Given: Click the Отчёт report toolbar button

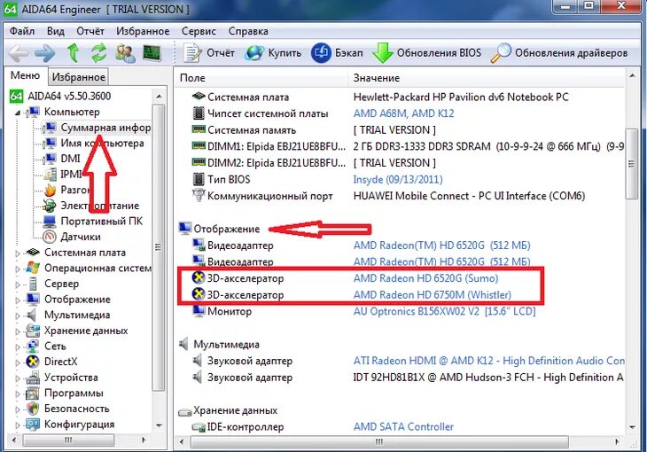Looking at the screenshot, I should 209,53.
